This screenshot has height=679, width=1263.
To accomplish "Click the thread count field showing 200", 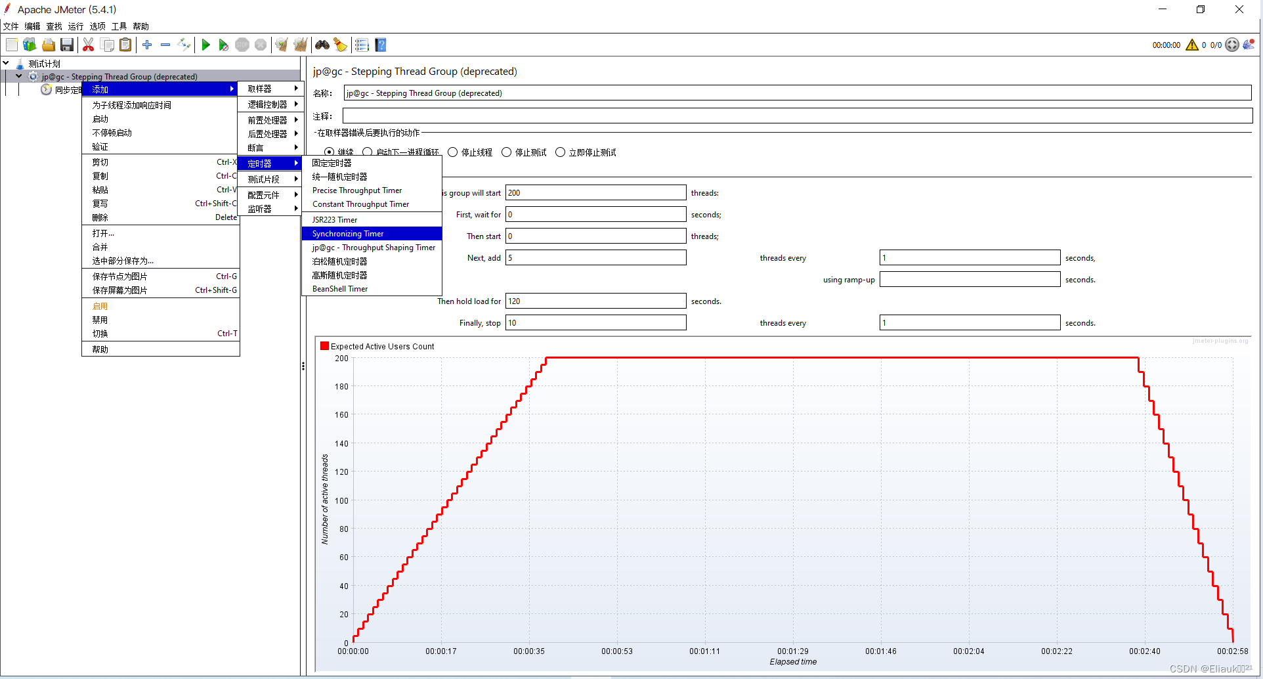I will 595,192.
